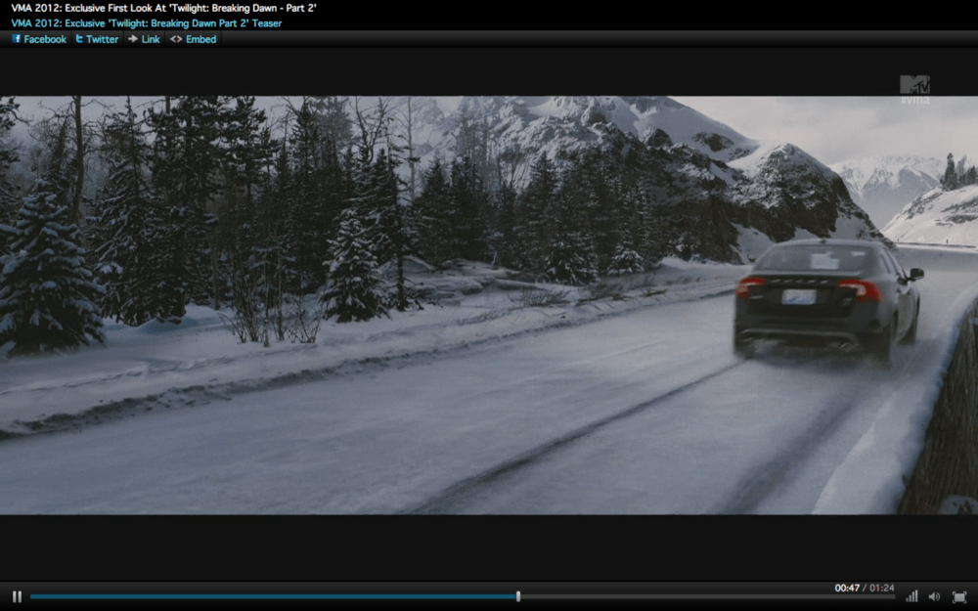
Task: Click the Facebook logo icon
Action: click(x=17, y=39)
